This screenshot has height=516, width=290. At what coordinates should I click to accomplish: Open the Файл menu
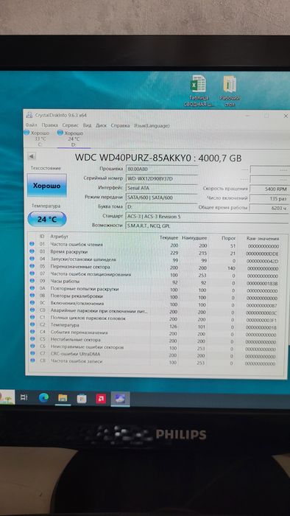(31, 125)
